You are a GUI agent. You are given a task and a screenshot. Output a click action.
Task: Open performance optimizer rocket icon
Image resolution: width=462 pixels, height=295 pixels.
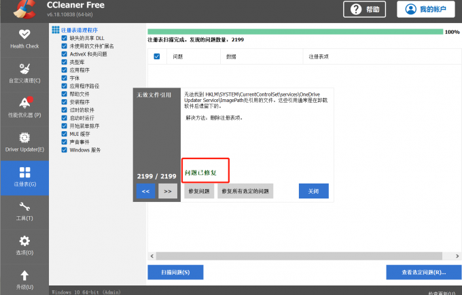pyautogui.click(x=25, y=103)
